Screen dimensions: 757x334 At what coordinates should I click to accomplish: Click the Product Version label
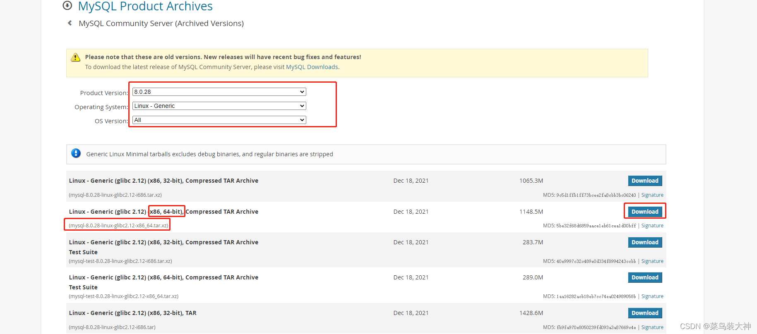point(104,93)
